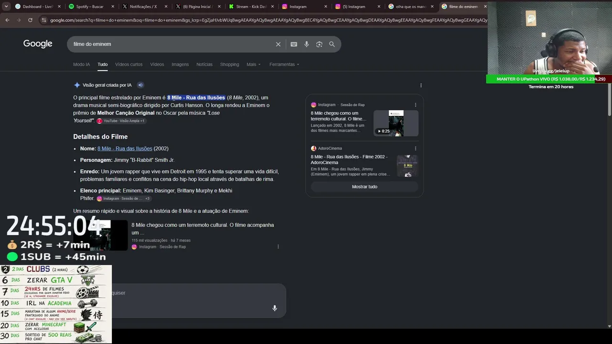Close the Notificações / X tab
The height and width of the screenshot is (344, 612).
point(166,7)
